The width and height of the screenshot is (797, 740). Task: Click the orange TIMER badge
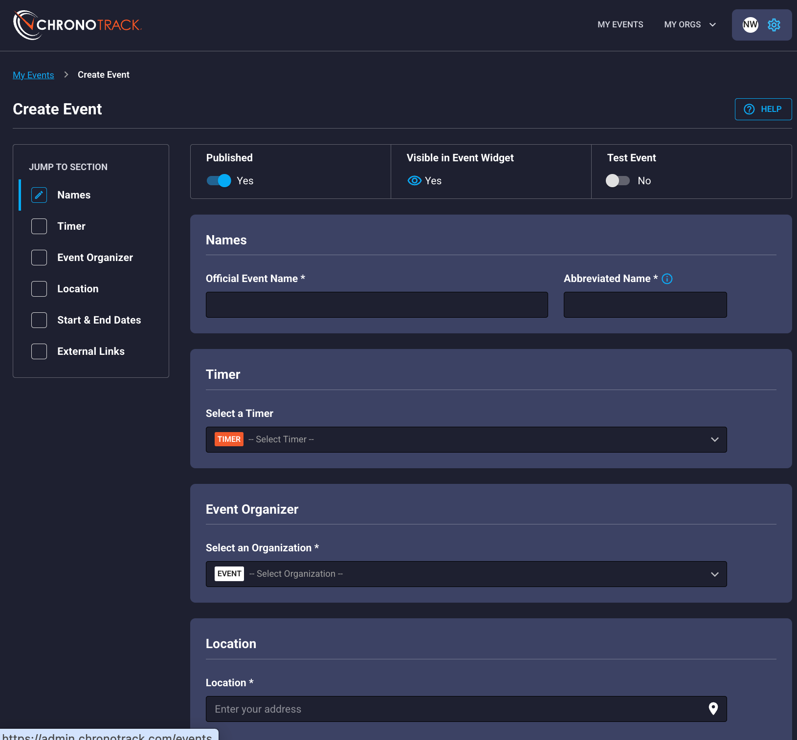tap(229, 439)
